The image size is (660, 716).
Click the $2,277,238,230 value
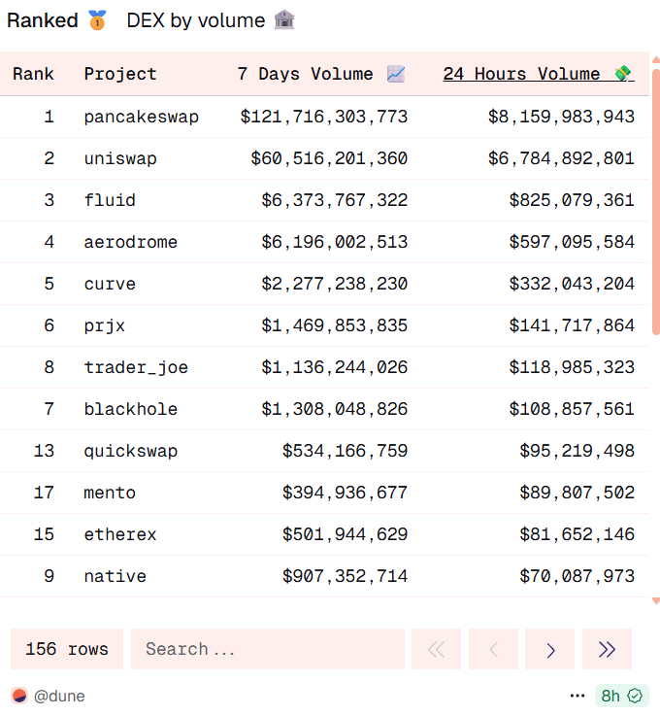(x=334, y=284)
